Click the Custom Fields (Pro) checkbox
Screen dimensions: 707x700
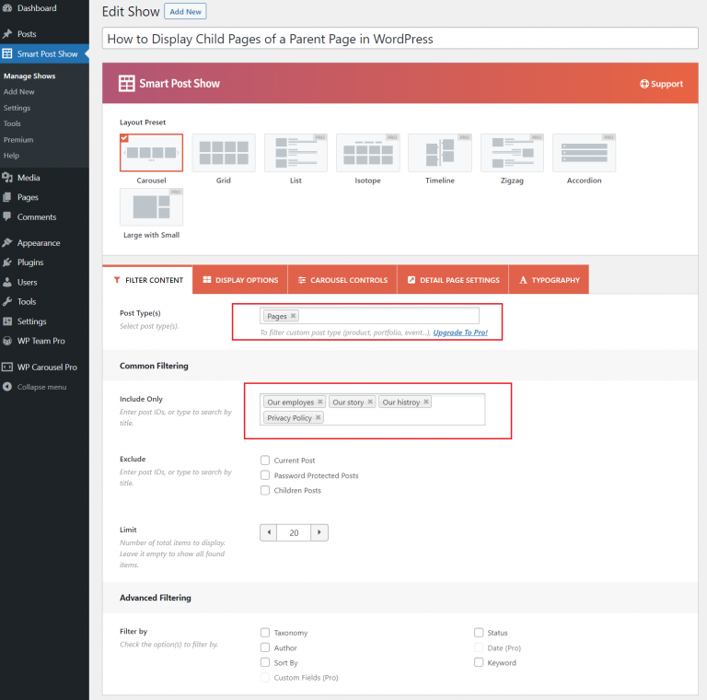tap(265, 677)
